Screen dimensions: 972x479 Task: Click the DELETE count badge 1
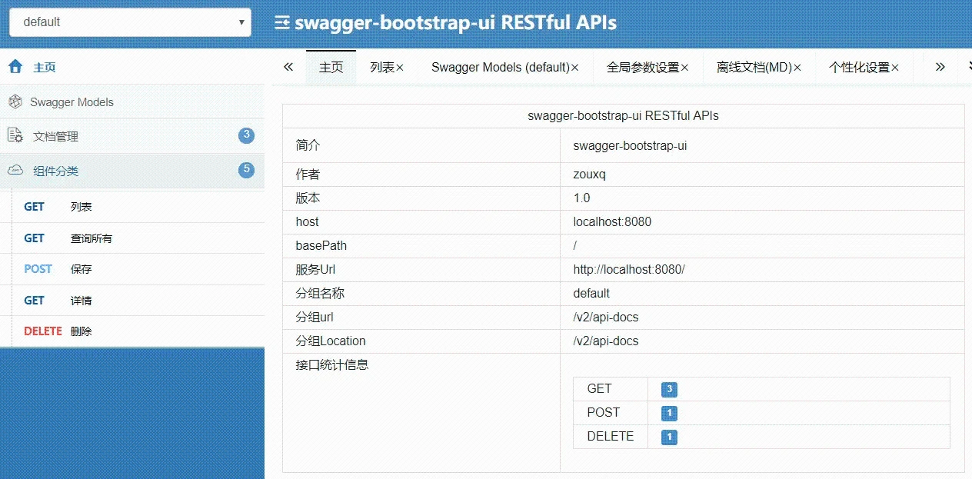(669, 437)
